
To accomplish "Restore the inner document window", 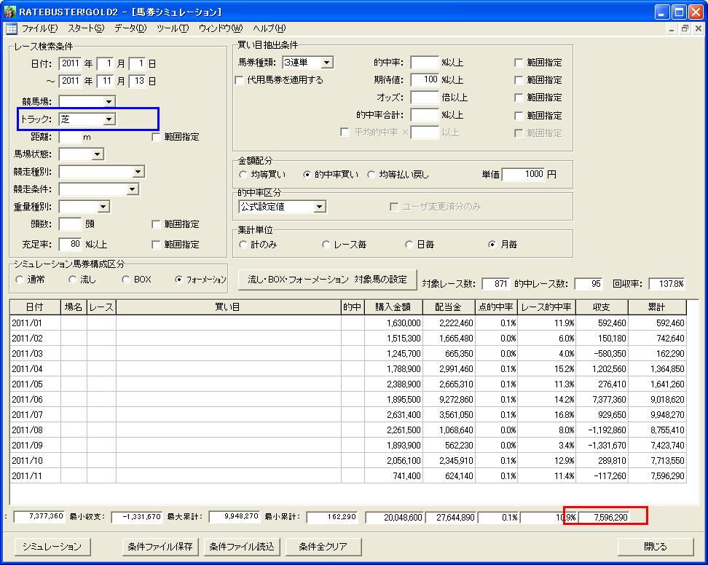I will [685, 28].
